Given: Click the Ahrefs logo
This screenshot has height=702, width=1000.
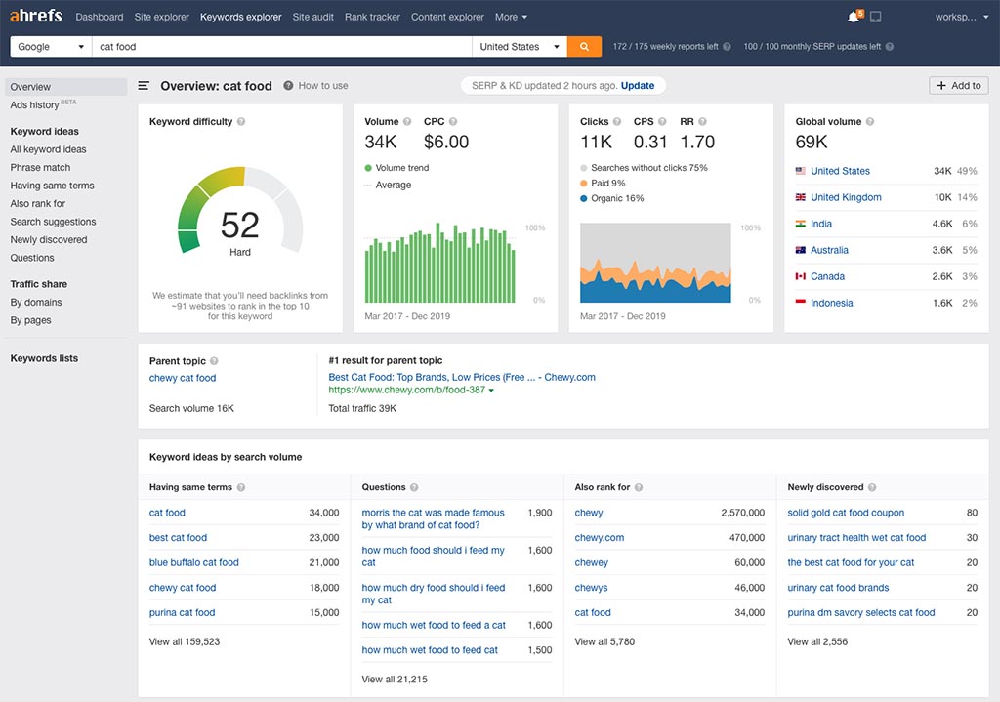Looking at the screenshot, I should click(36, 16).
